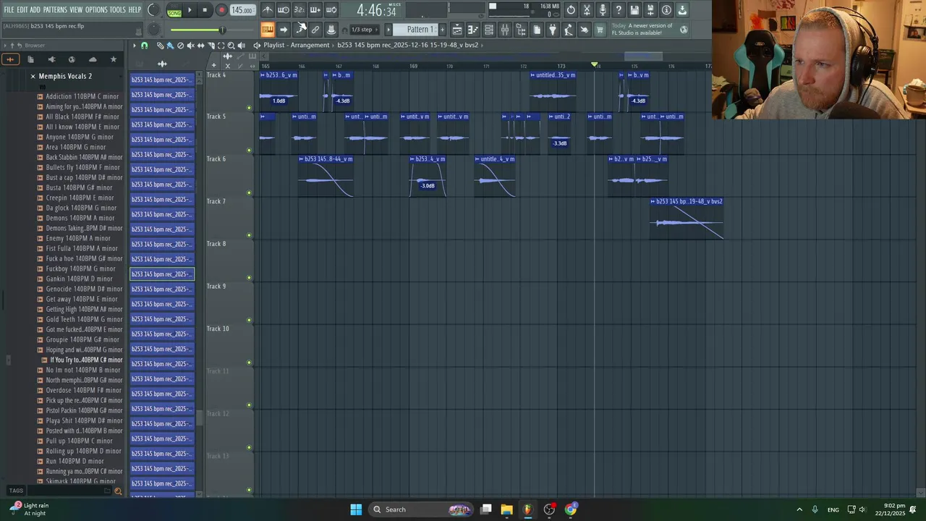
Task: Click the save new version icon
Action: point(650,10)
